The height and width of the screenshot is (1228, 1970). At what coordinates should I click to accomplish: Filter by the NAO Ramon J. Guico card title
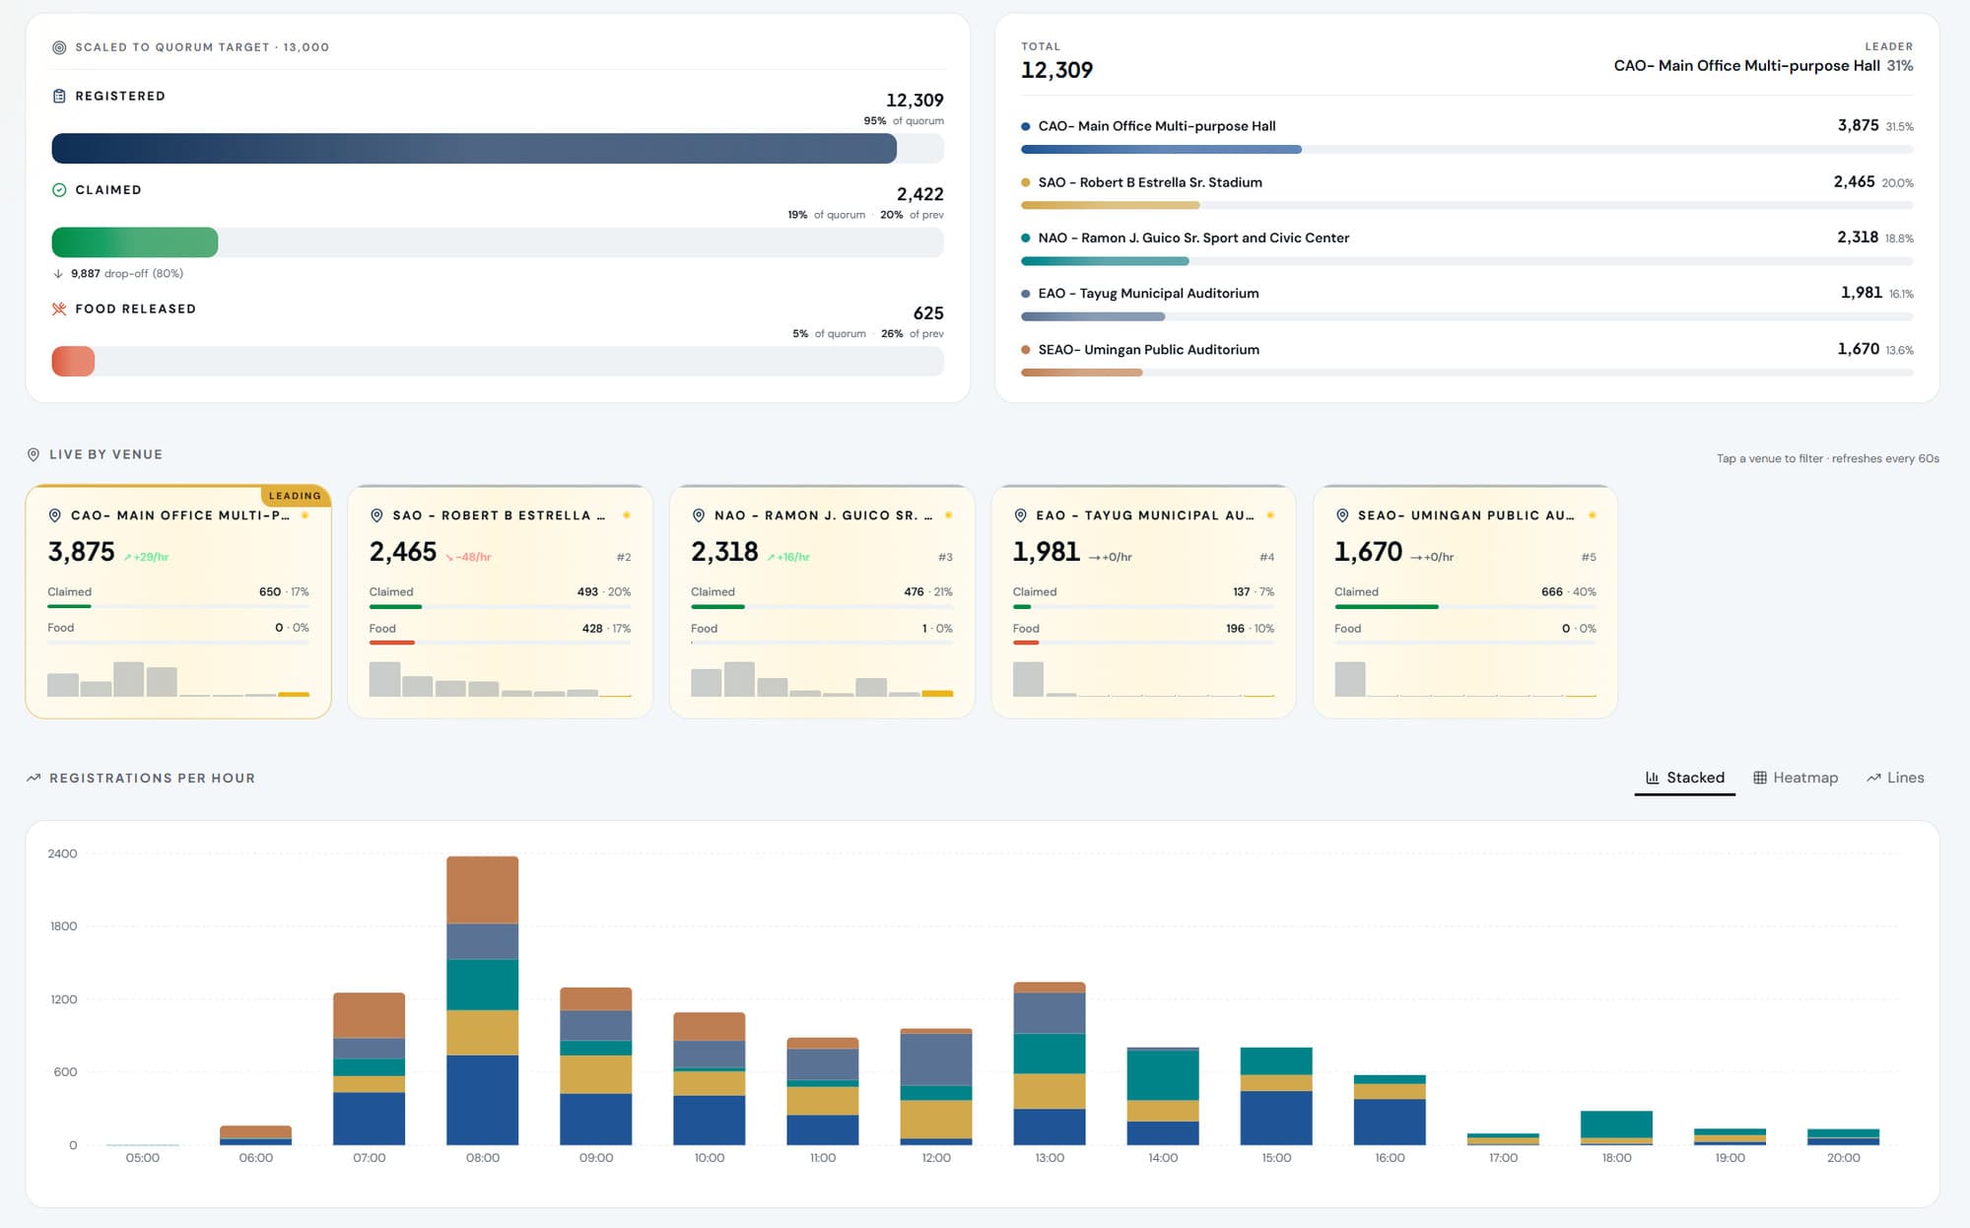point(823,515)
